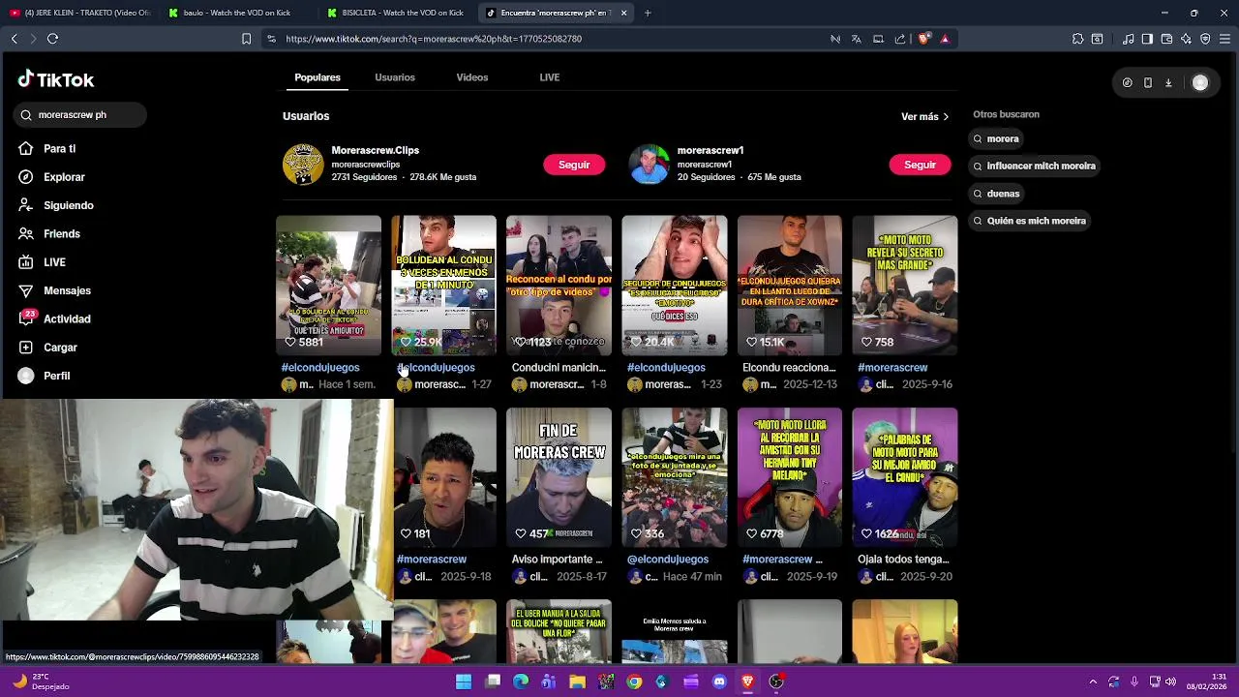Open video thumbnail with 181 likes
The width and height of the screenshot is (1239, 697).
(x=445, y=477)
